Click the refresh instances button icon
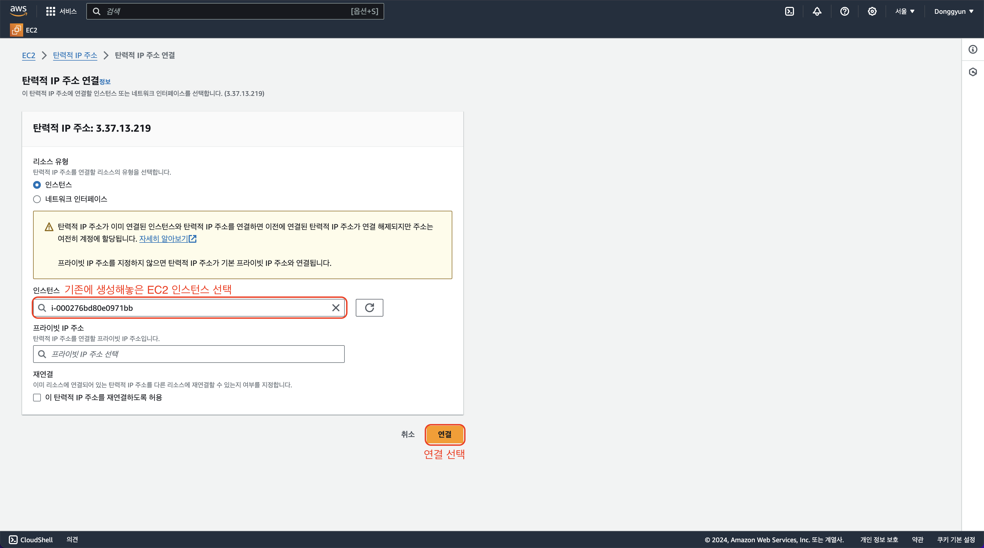The height and width of the screenshot is (548, 984). (x=369, y=307)
